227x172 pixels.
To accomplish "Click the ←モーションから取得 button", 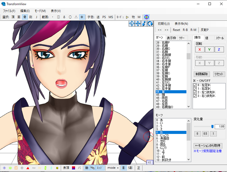I will click(208, 146).
